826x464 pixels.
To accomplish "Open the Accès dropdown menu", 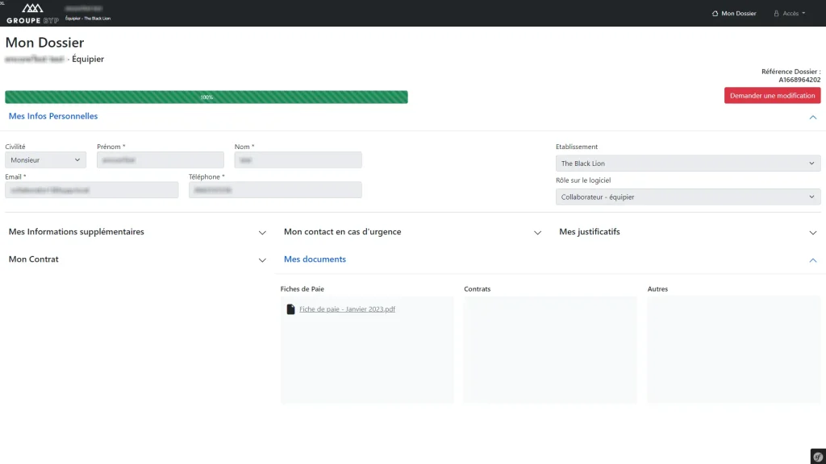I will point(789,13).
